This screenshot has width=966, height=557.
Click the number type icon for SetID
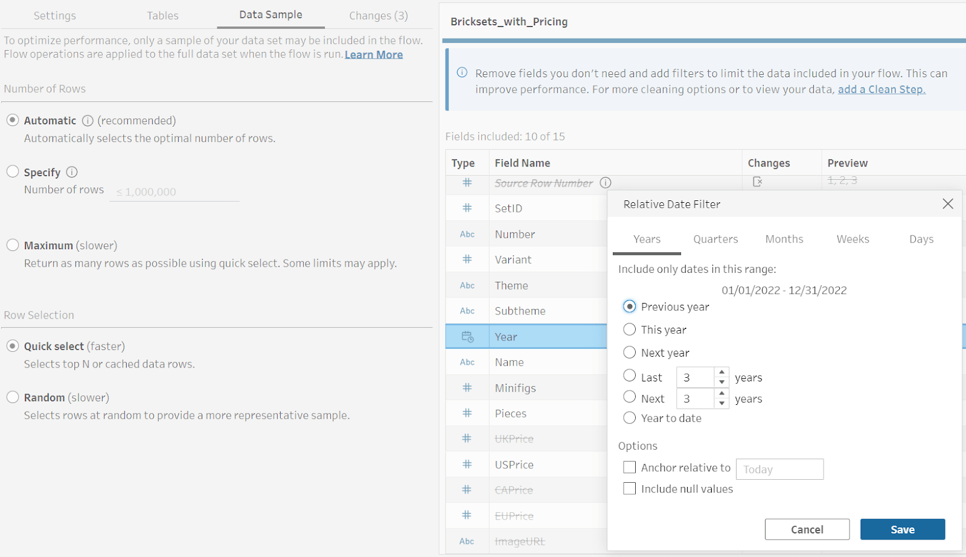[467, 208]
